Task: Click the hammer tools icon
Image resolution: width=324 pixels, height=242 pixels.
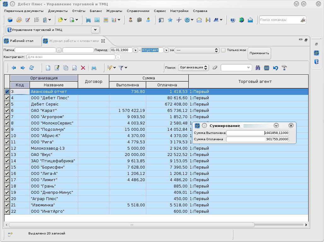Action: tap(284, 68)
